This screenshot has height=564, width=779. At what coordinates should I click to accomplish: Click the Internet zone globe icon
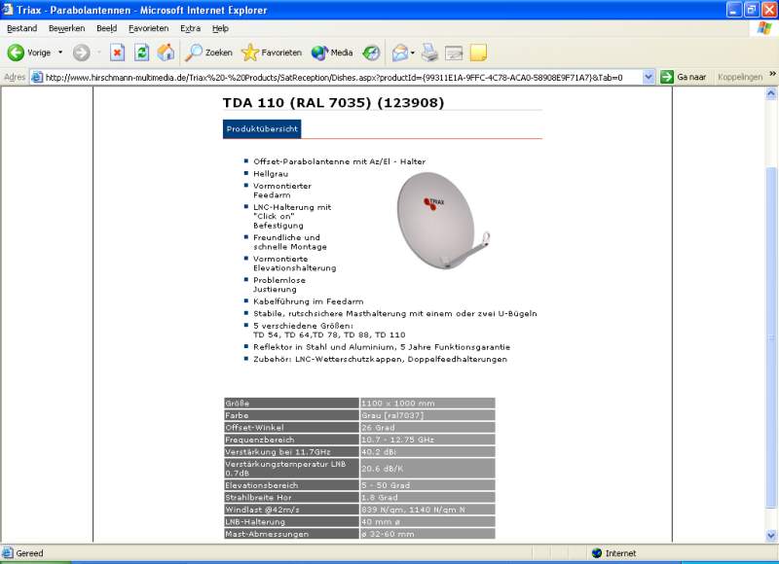[597, 553]
